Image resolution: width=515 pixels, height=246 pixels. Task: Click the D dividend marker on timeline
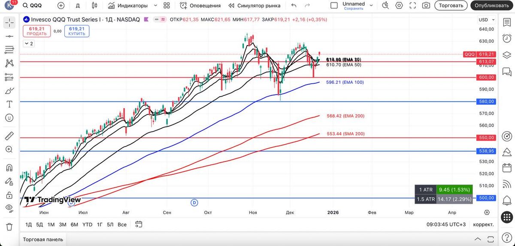coord(194,202)
